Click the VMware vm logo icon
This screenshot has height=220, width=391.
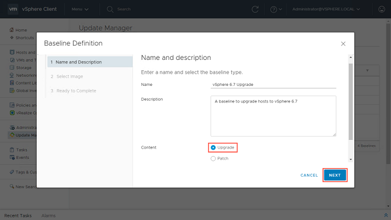(x=13, y=9)
